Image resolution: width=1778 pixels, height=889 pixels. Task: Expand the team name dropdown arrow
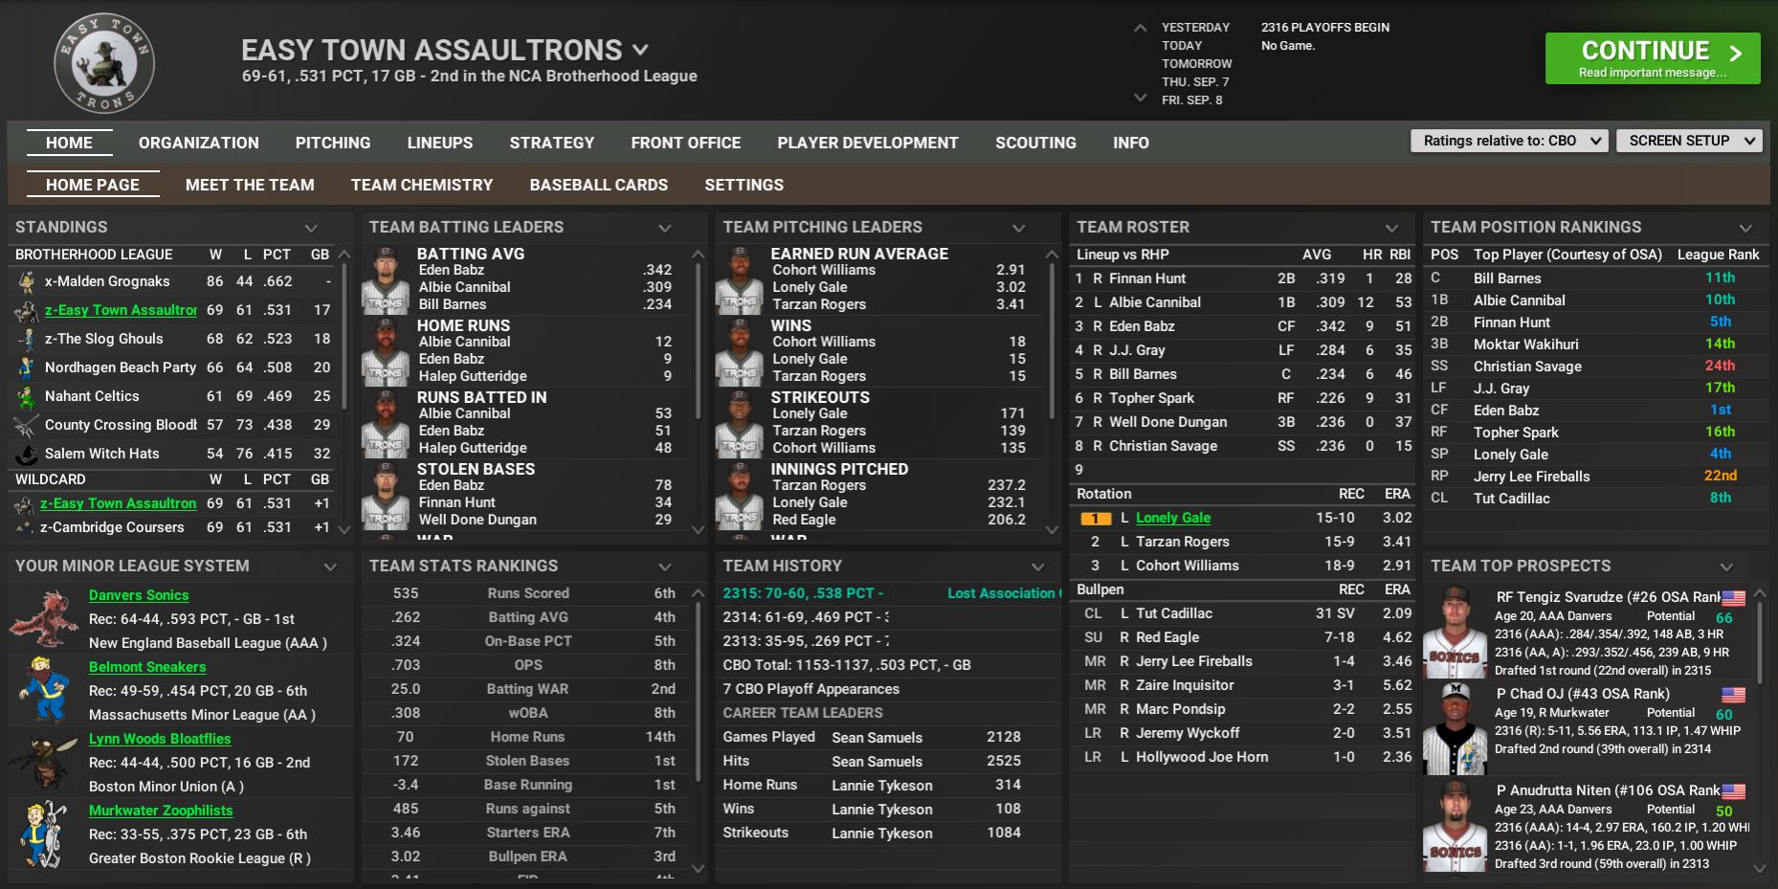coord(640,50)
